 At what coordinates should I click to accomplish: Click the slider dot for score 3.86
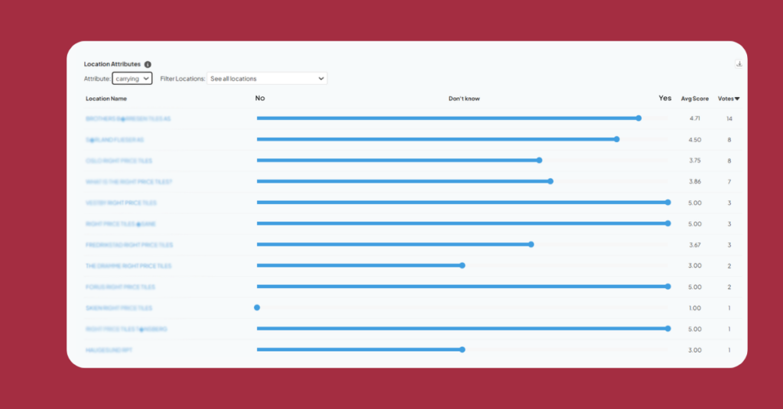click(551, 181)
